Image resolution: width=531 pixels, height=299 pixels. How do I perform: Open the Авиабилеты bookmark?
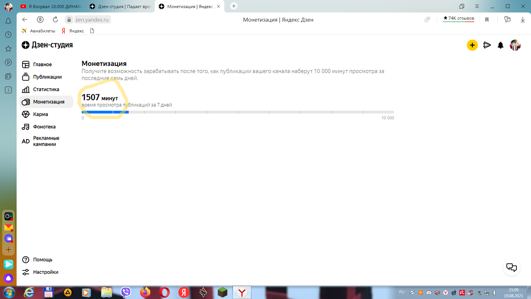pos(38,31)
